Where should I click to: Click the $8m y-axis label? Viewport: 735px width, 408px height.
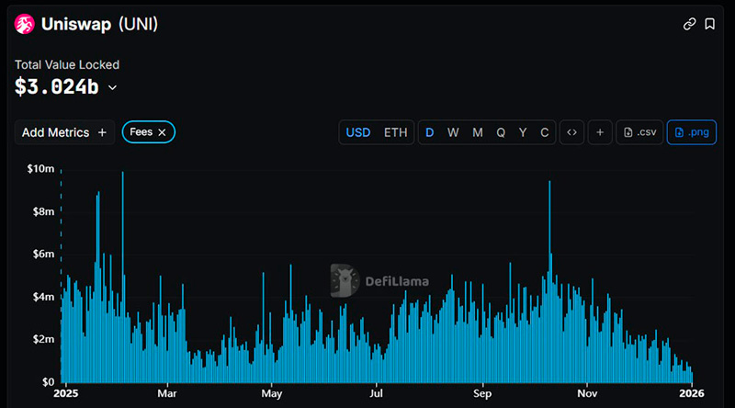(43, 211)
